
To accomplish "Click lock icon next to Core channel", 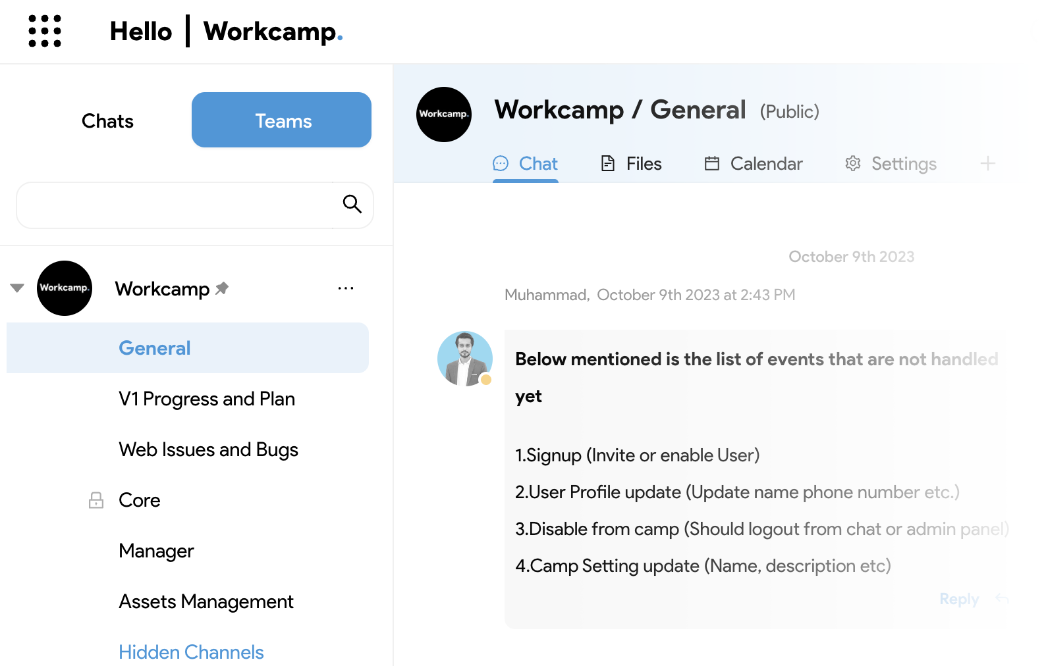I will 96,500.
